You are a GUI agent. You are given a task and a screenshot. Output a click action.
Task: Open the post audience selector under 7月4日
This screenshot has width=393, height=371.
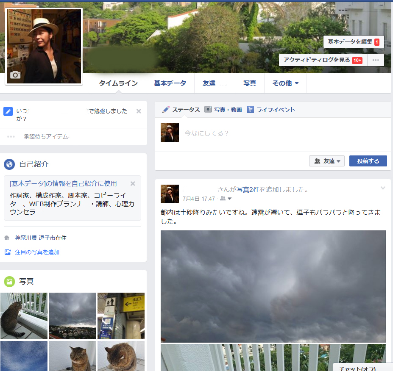pyautogui.click(x=226, y=199)
